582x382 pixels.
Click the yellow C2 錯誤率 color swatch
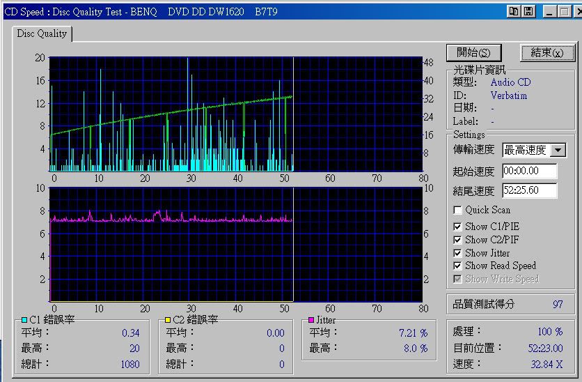tap(167, 320)
